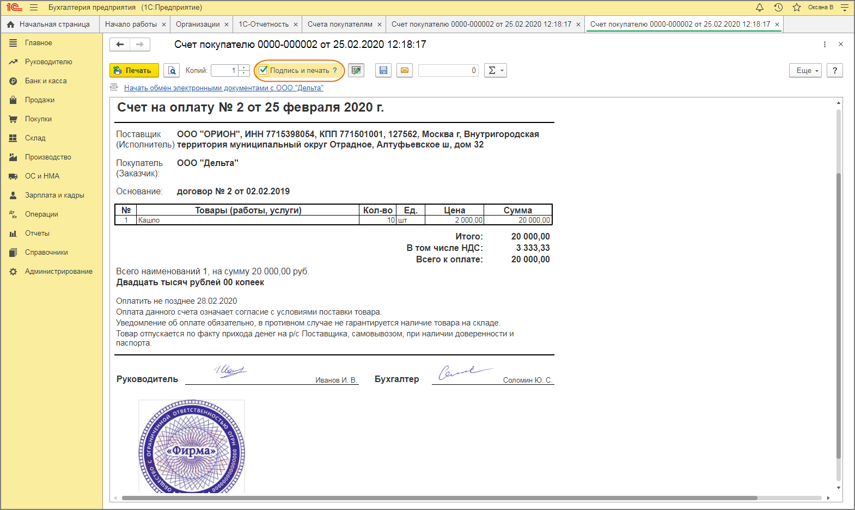Image resolution: width=855 pixels, height=510 pixels.
Task: Open help with question mark button
Action: point(835,70)
